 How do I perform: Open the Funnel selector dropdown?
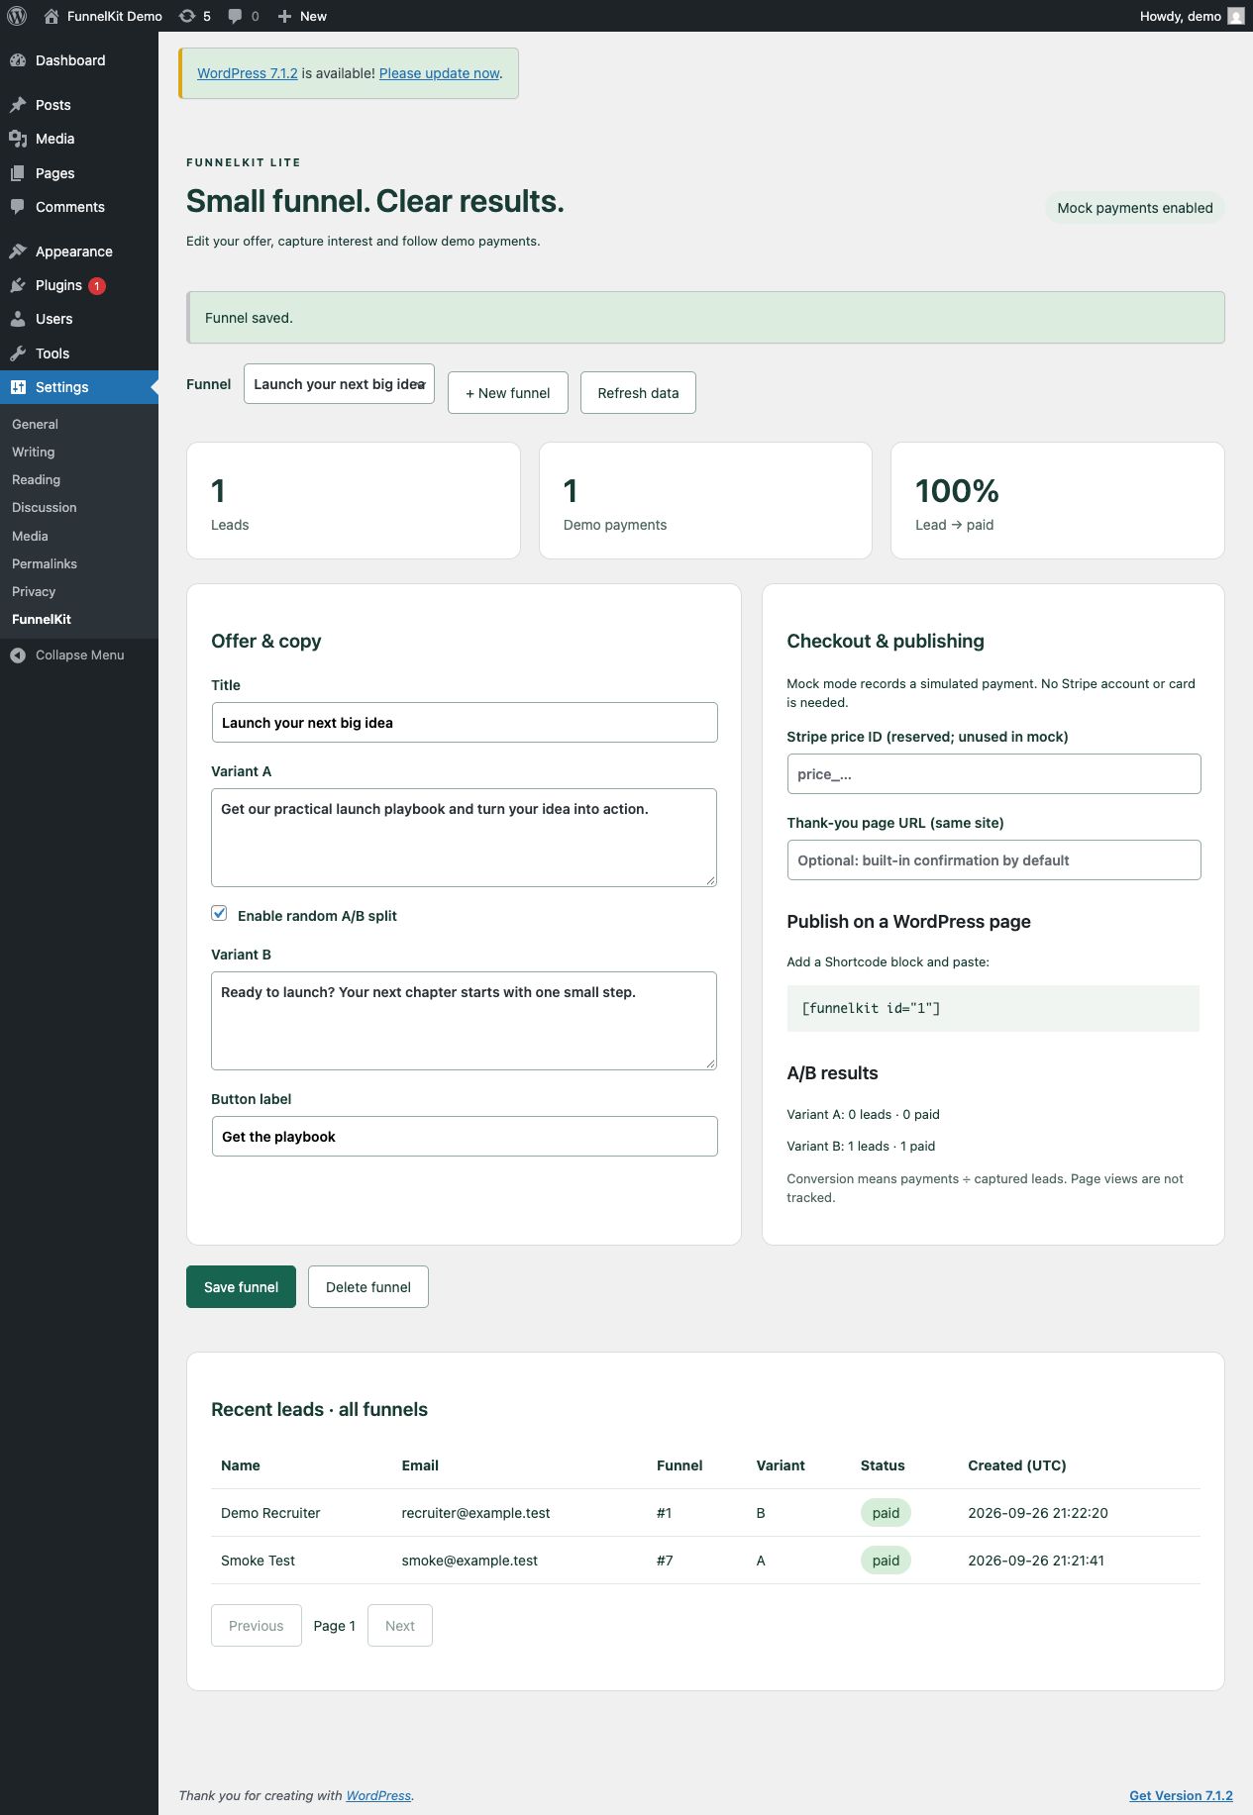tap(339, 384)
